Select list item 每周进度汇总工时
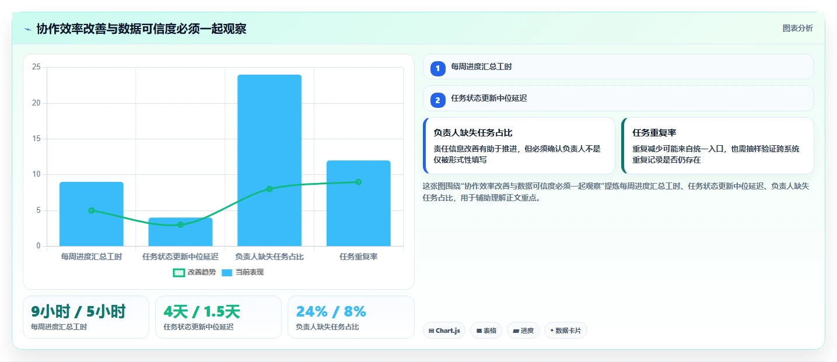Image resolution: width=837 pixels, height=362 pixels. 618,66
